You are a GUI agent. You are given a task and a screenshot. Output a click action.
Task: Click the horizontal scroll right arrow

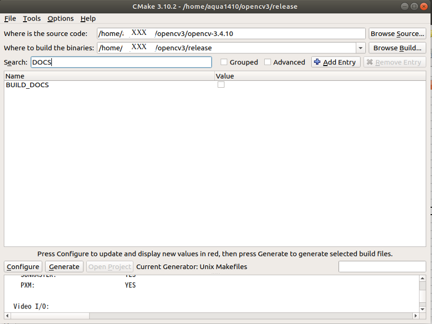(x=416, y=316)
